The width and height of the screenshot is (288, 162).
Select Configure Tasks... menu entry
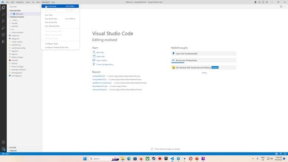pyautogui.click(x=60, y=44)
